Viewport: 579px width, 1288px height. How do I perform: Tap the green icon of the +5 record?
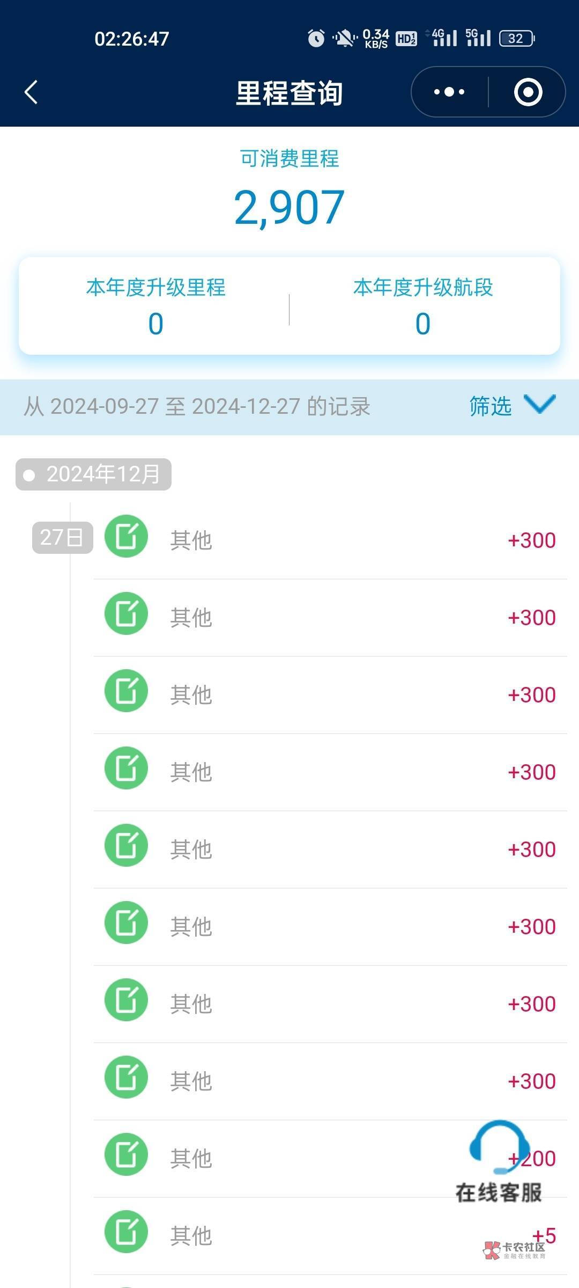(126, 1232)
